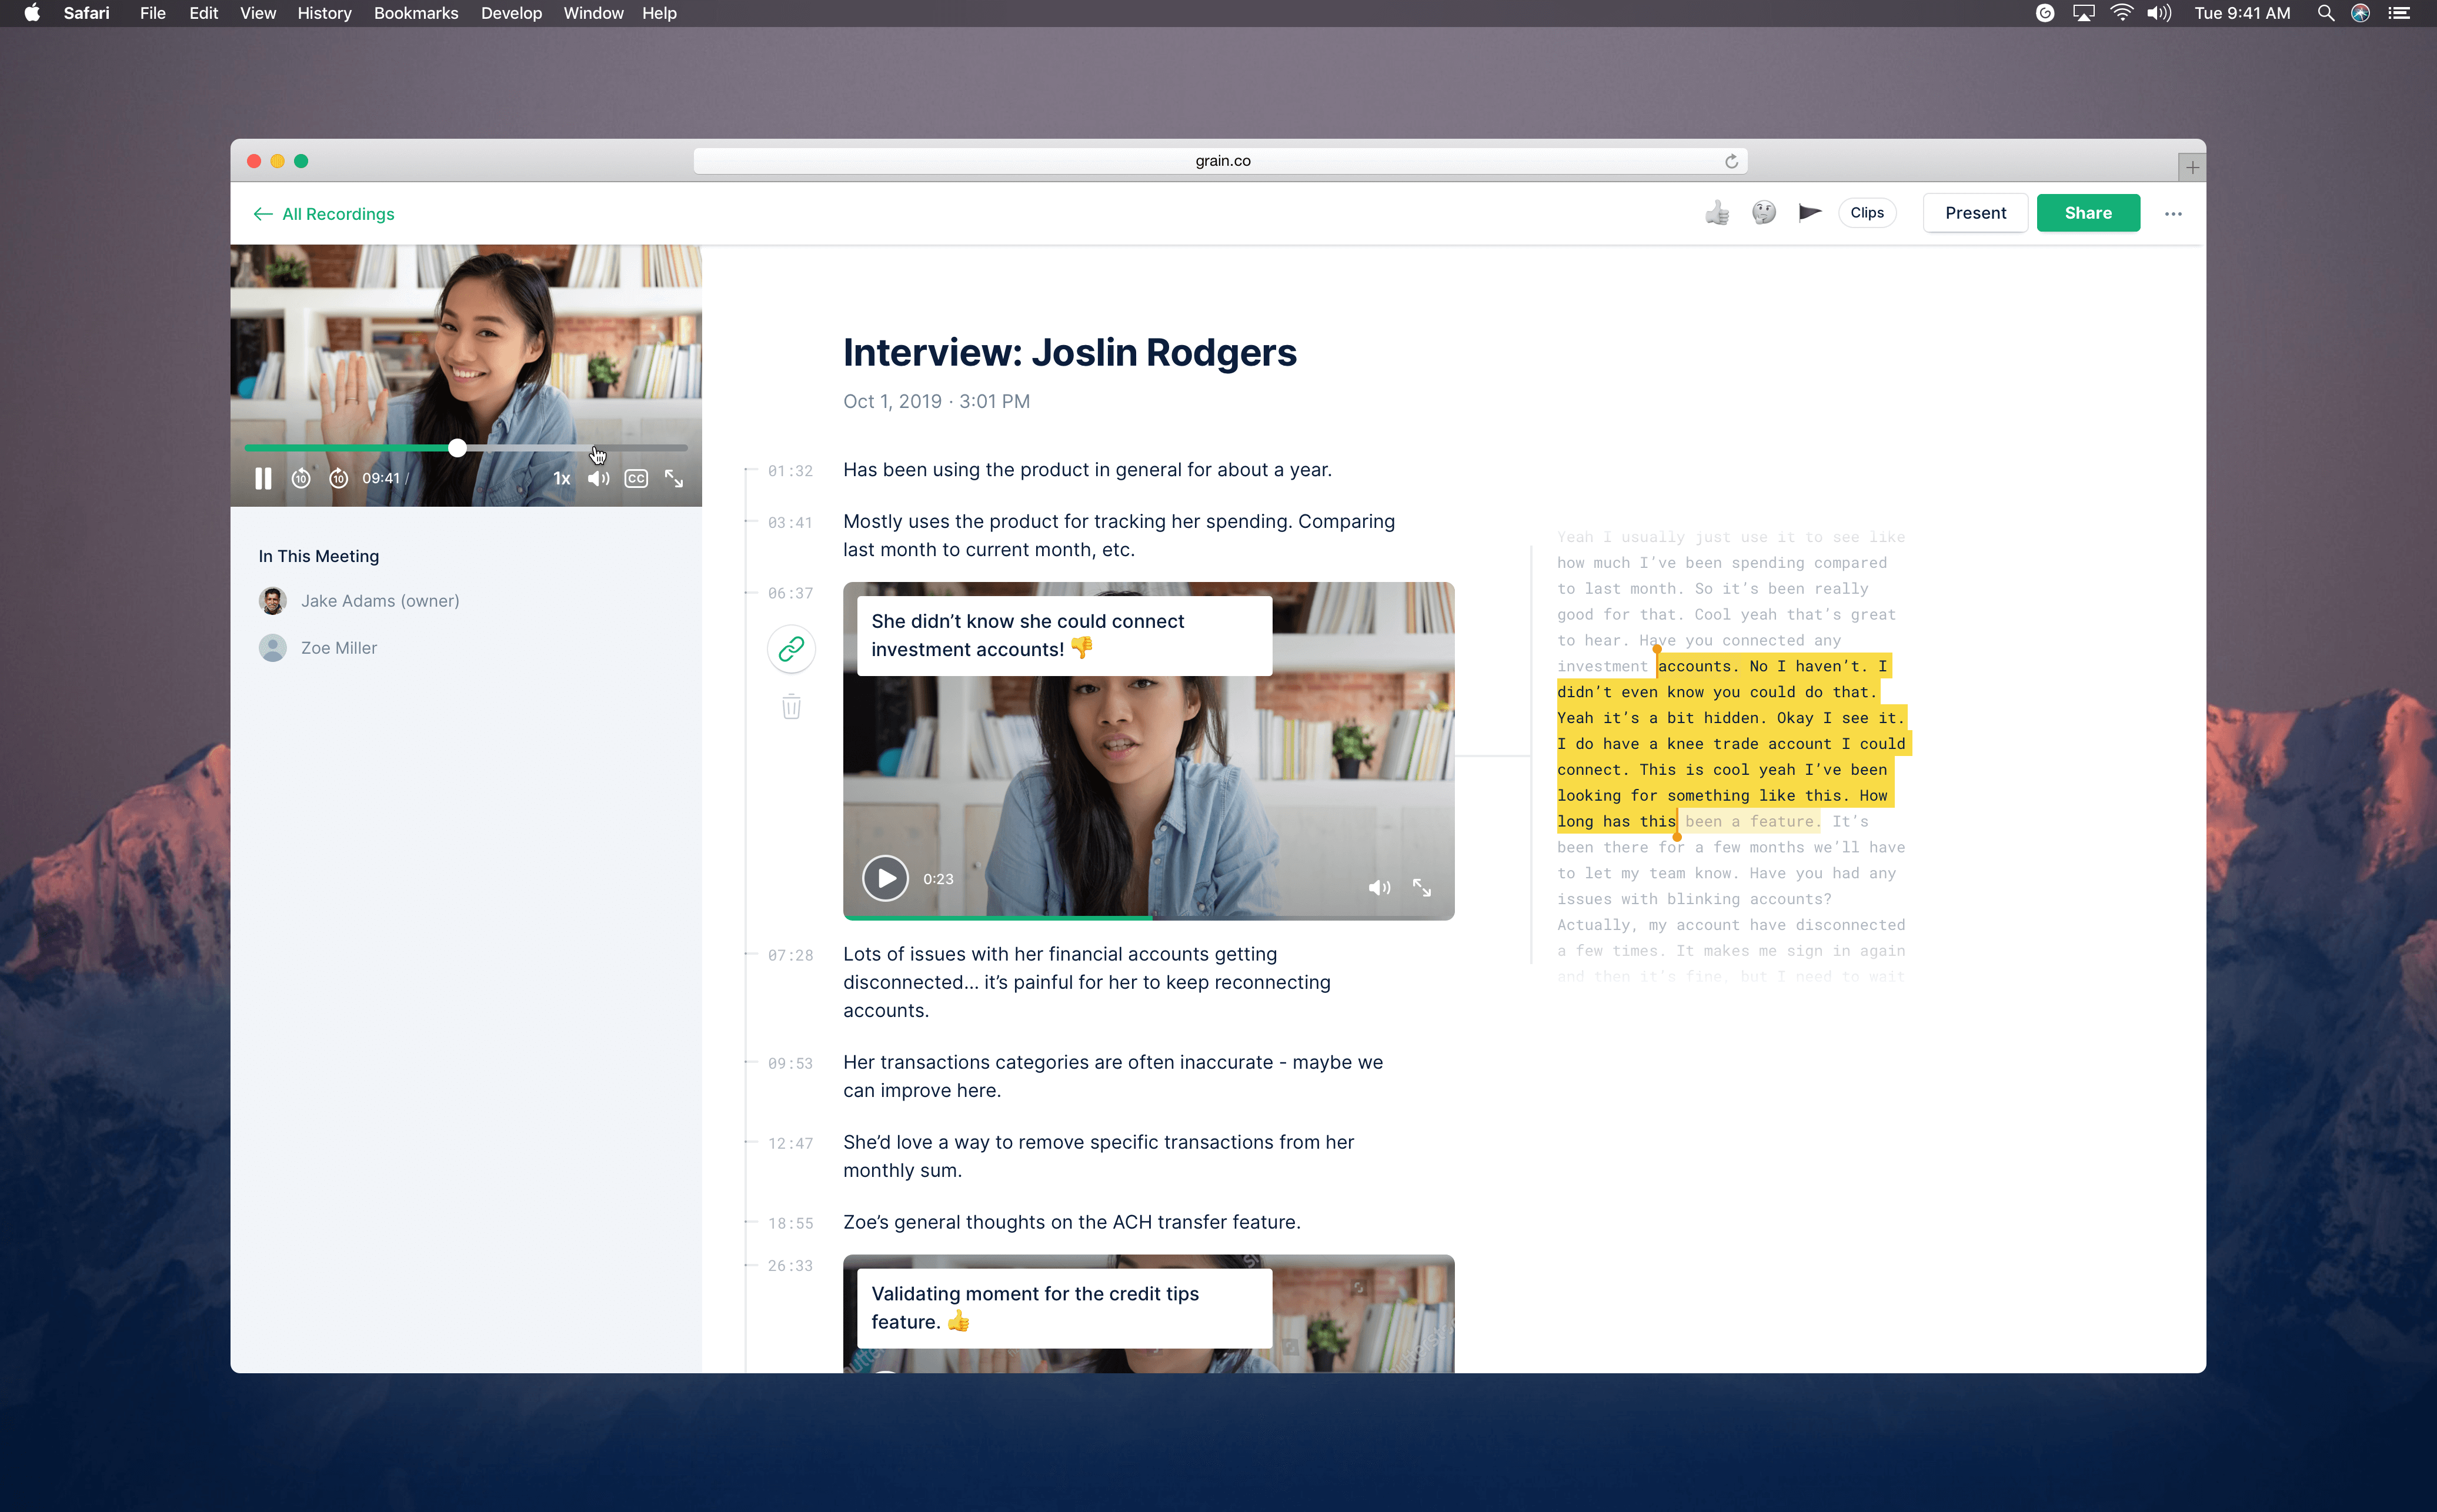Click the flag marker icon

tap(1810, 213)
